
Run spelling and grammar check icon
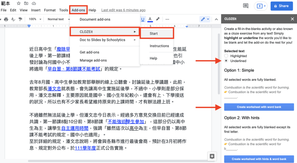[13, 19]
